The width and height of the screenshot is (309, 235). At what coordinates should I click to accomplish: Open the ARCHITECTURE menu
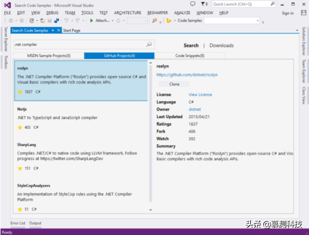(127, 13)
